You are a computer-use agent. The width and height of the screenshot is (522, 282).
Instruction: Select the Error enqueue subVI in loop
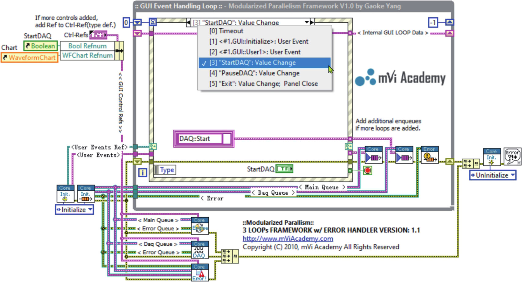[x=429, y=155]
